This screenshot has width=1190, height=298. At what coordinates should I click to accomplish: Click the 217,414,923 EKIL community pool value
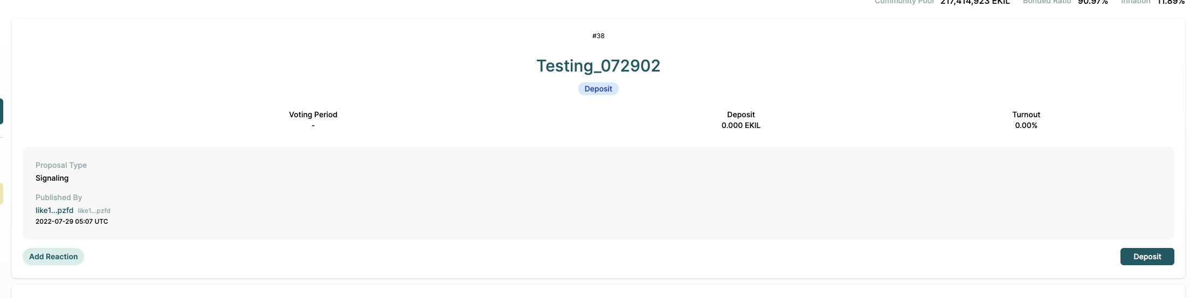975,2
